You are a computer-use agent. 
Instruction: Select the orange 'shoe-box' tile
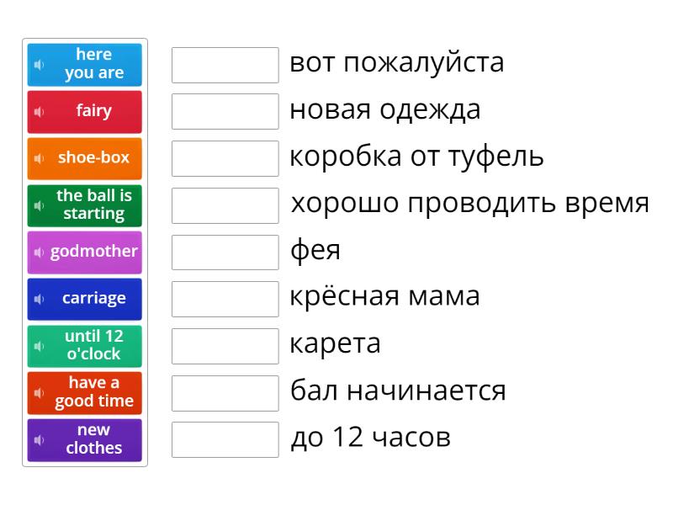(93, 158)
